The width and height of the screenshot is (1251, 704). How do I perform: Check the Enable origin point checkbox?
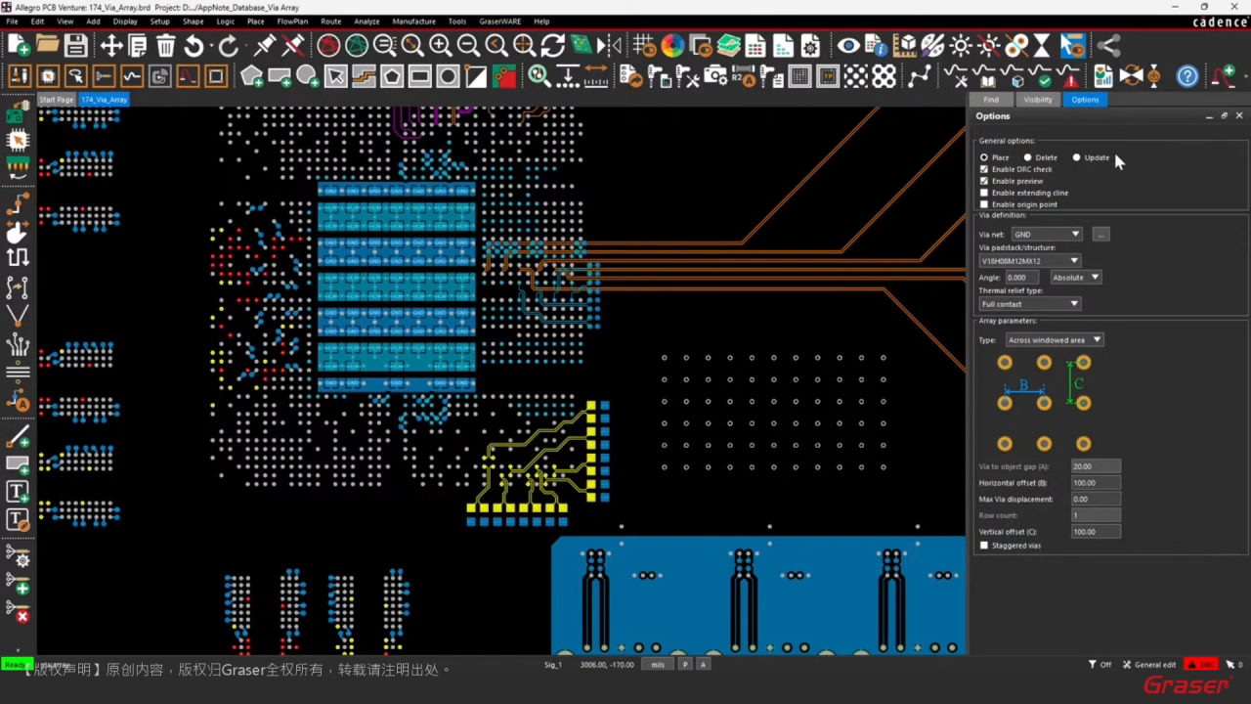(984, 204)
